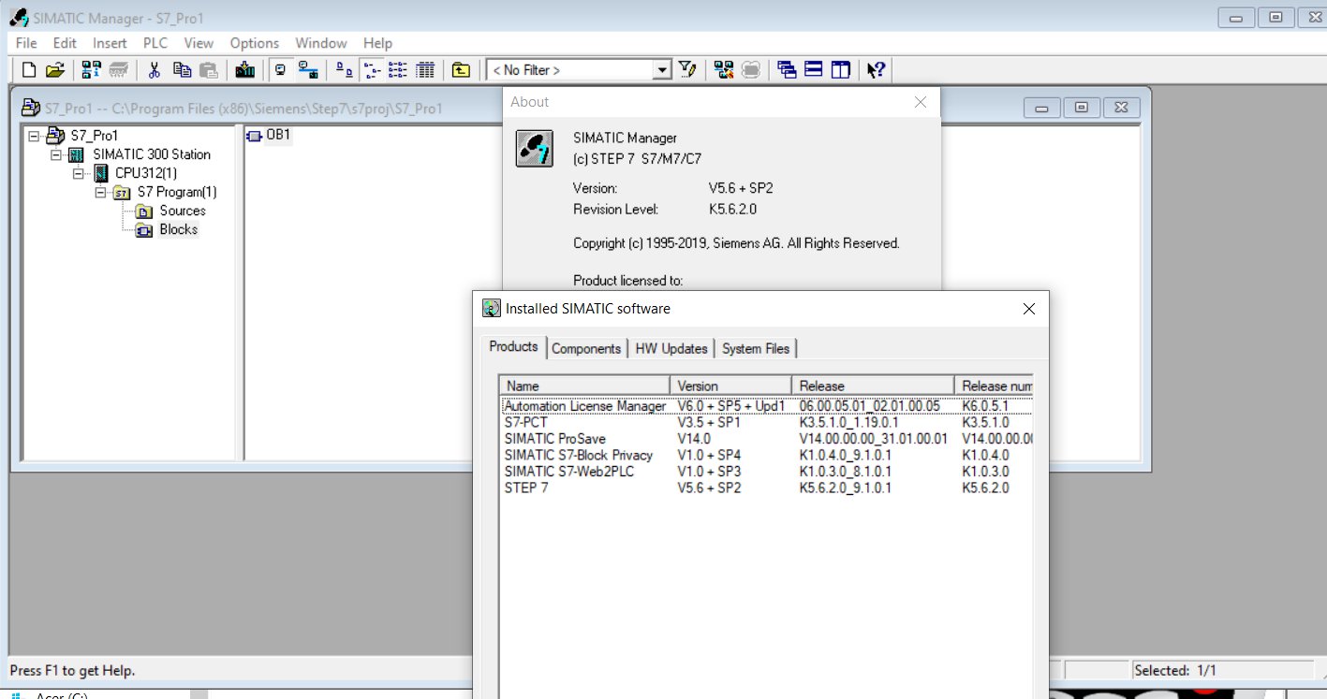This screenshot has width=1327, height=699.
Task: Collapse the S7_Pro1 root tree node
Action: click(x=34, y=136)
